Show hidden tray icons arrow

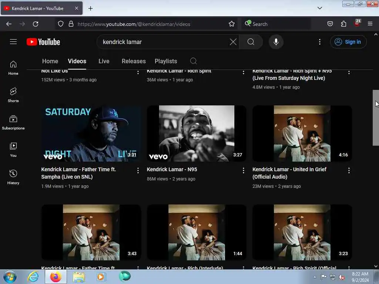click(x=315, y=277)
